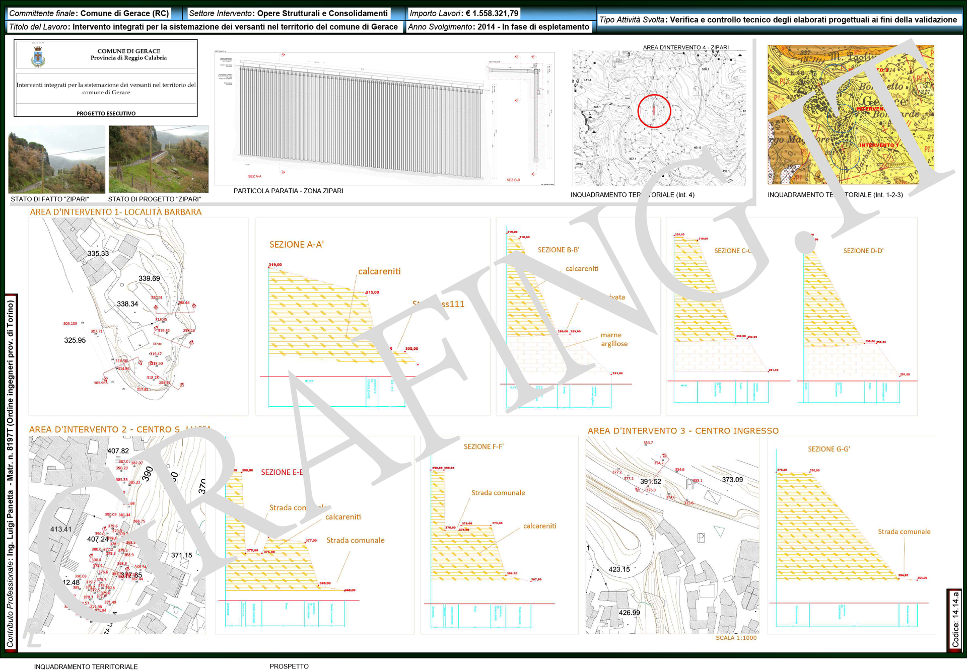Click the Sezione D-D' label
Image resolution: width=967 pixels, height=671 pixels.
point(863,251)
